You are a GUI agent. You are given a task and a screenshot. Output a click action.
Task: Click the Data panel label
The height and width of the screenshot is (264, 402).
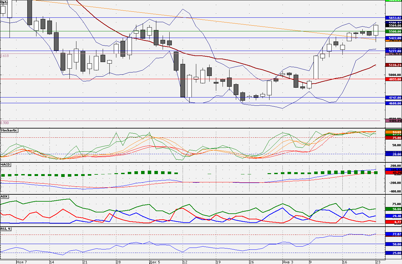point(4,2)
